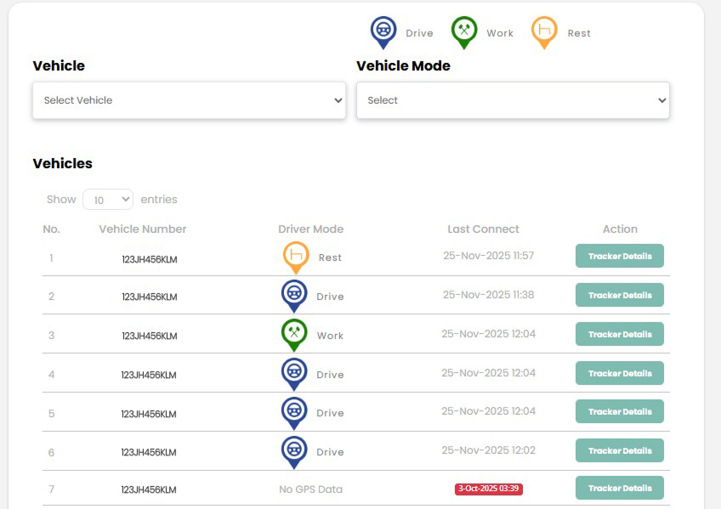Screen dimensions: 721x509
Task: Click the Vehicle Mode heading
Action: point(403,65)
